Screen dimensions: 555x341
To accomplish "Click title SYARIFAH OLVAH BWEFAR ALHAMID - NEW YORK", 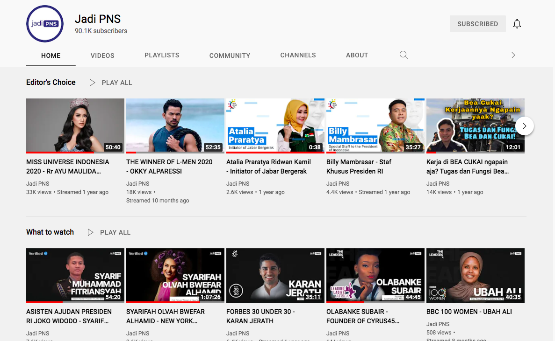I will (x=166, y=316).
